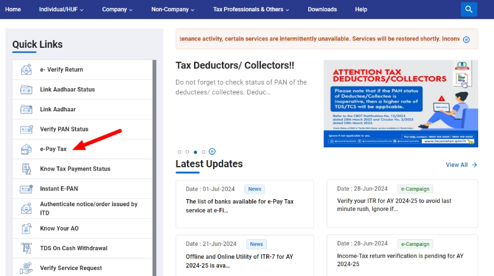This screenshot has width=494, height=276.
Task: Click the Quick Links list scrollbar
Action: point(154,168)
